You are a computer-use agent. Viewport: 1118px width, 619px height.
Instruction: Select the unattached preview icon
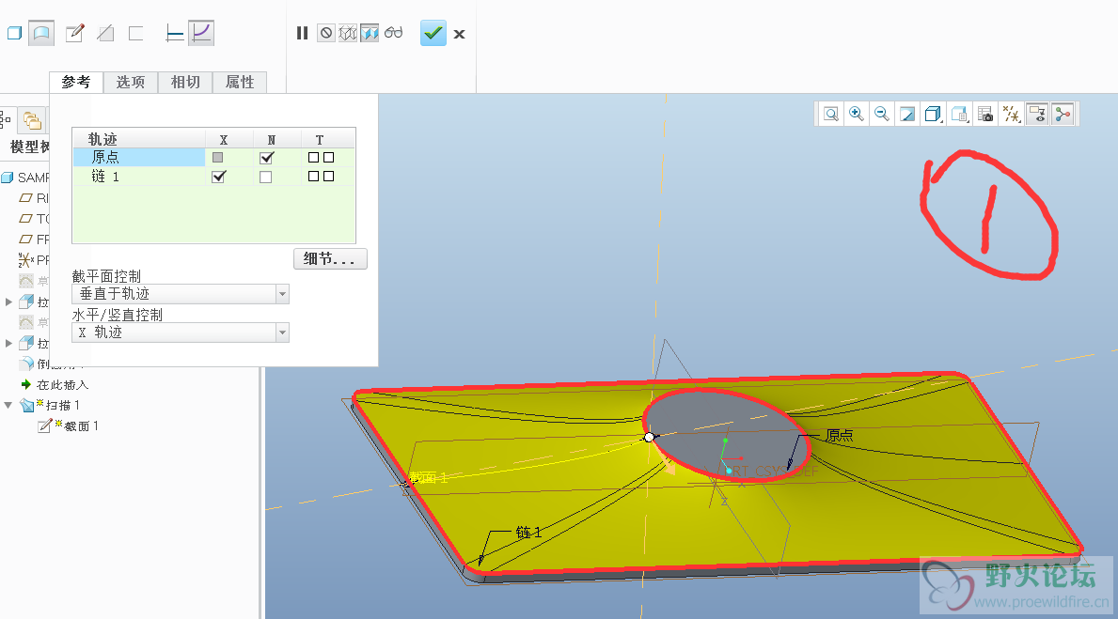[347, 33]
